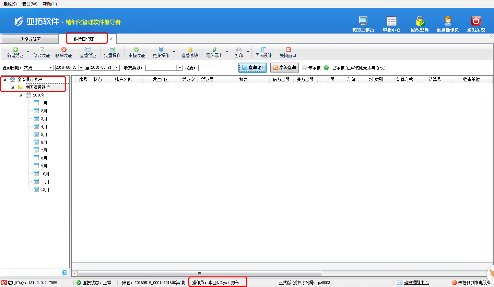Click the 退出系统 exit system icon

click(476, 21)
